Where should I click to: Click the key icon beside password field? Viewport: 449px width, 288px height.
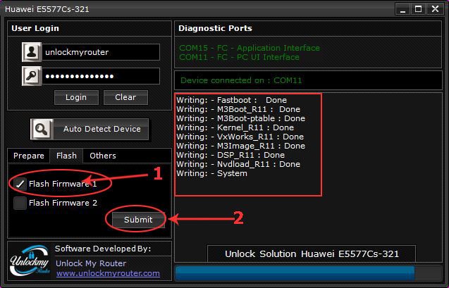coord(32,76)
